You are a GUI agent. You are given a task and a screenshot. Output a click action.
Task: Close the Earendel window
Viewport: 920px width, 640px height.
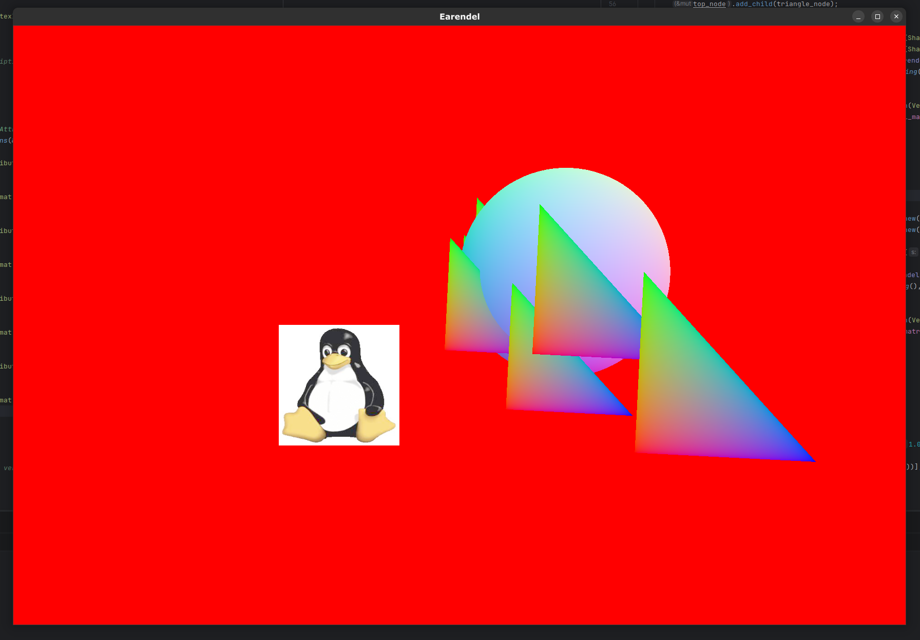pyautogui.click(x=896, y=16)
